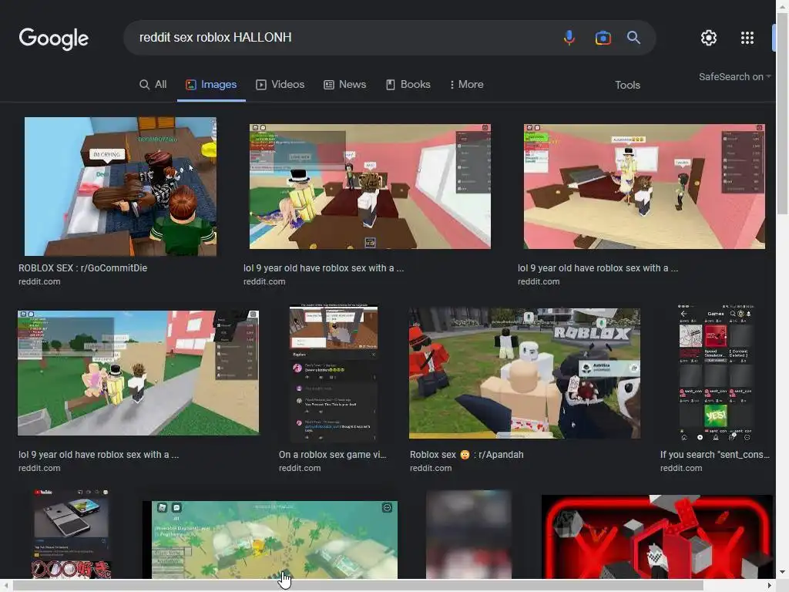
Task: Click the horizontal scrollbar left arrow
Action: click(x=5, y=586)
